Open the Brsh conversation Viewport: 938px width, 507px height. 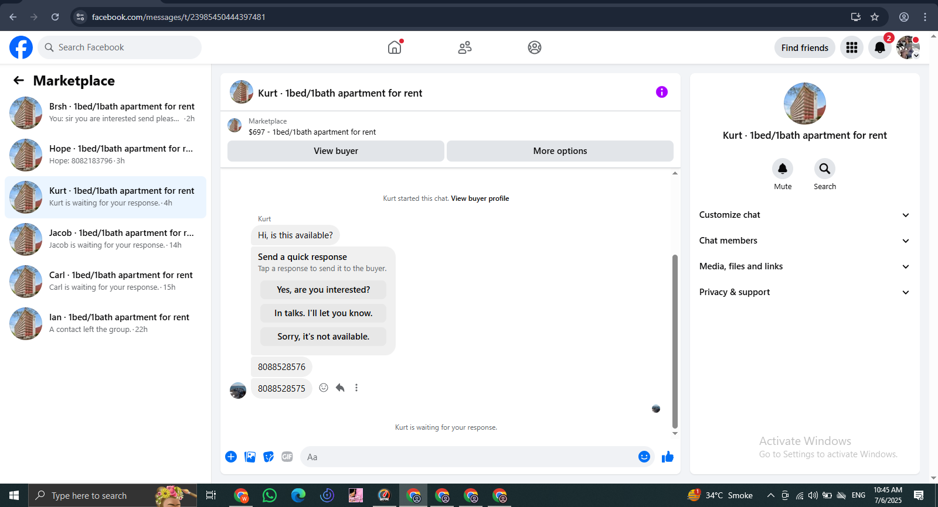tap(106, 113)
